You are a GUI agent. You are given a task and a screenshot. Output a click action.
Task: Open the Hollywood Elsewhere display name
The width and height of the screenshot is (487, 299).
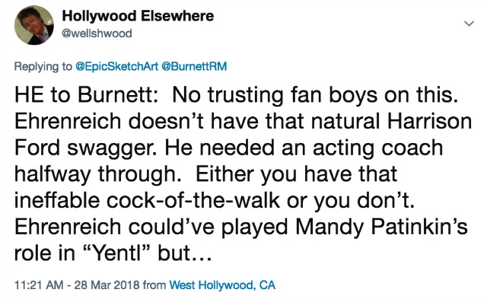pos(138,16)
